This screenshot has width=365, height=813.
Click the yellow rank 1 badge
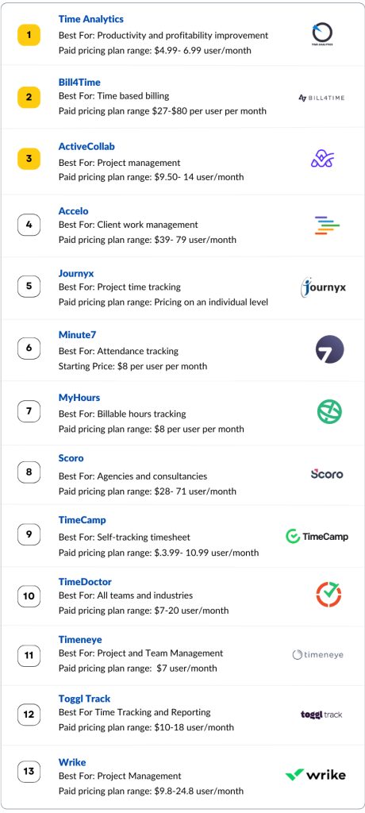pos(29,35)
